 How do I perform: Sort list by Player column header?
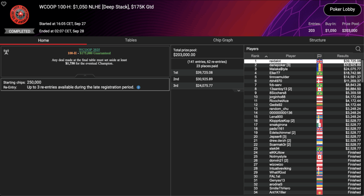[291, 56]
